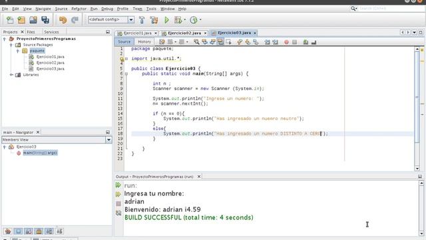
Task: Click the New Project toolbar icon
Action: coord(21,19)
